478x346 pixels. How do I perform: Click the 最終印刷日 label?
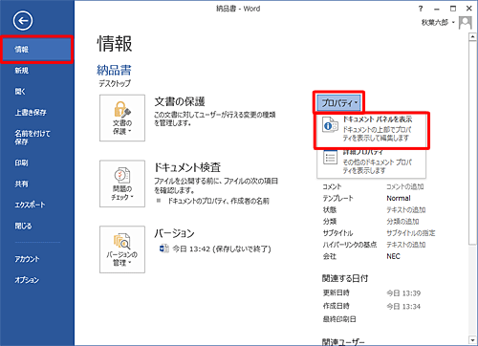(x=339, y=319)
